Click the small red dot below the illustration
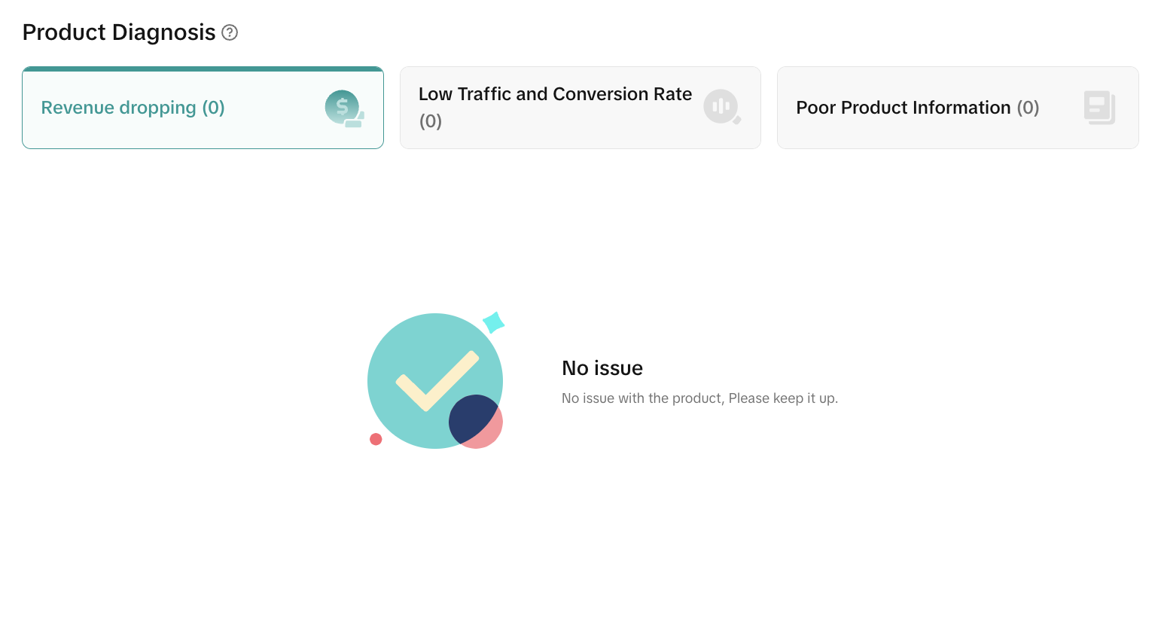Image resolution: width=1164 pixels, height=622 pixels. click(376, 439)
